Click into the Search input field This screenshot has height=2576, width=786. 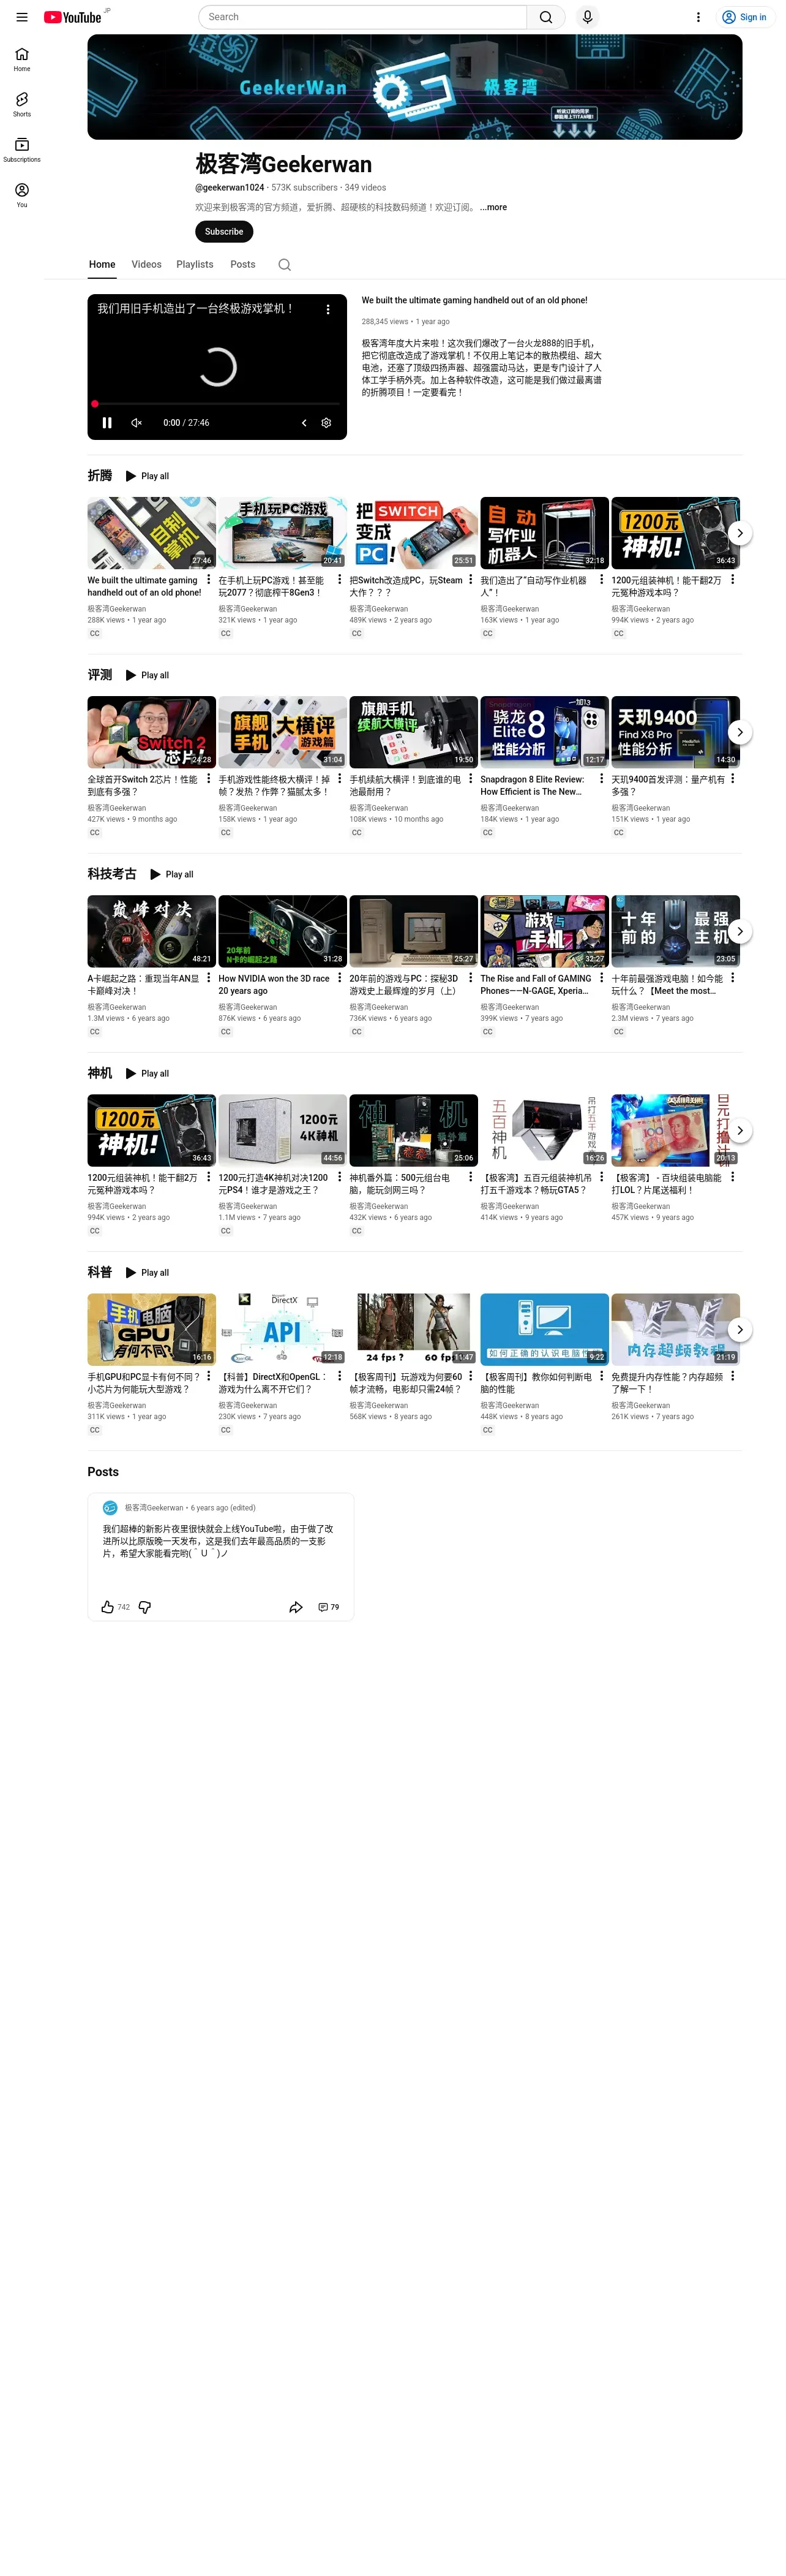[362, 17]
